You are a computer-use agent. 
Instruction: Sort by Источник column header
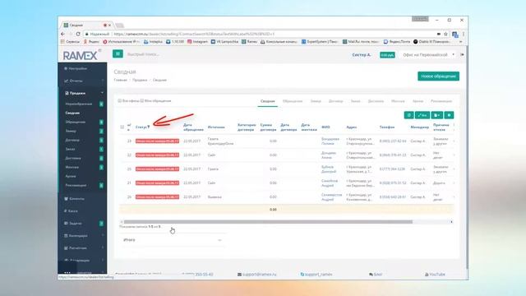click(216, 127)
